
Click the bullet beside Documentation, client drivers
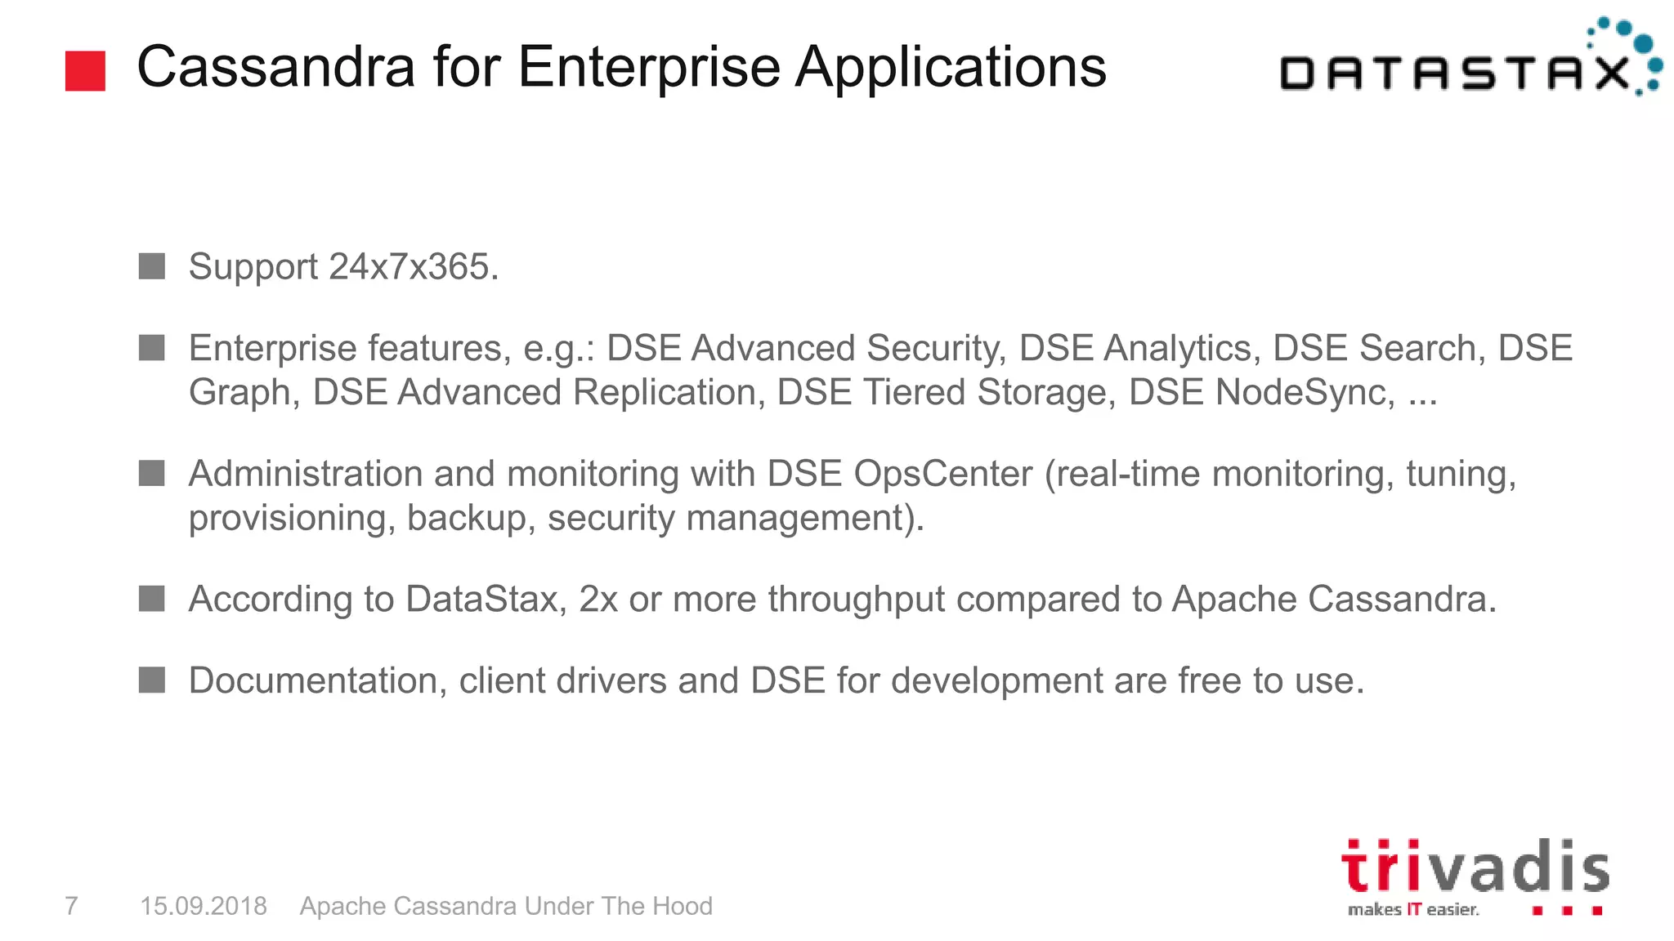(x=152, y=680)
